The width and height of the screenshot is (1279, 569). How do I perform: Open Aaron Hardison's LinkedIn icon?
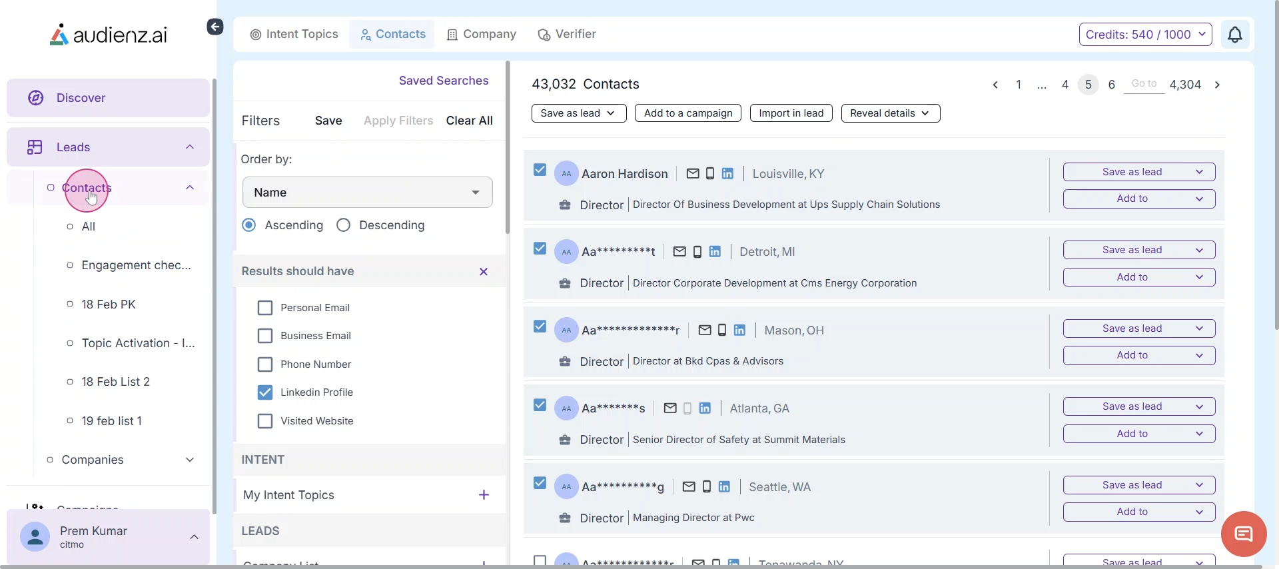click(727, 174)
